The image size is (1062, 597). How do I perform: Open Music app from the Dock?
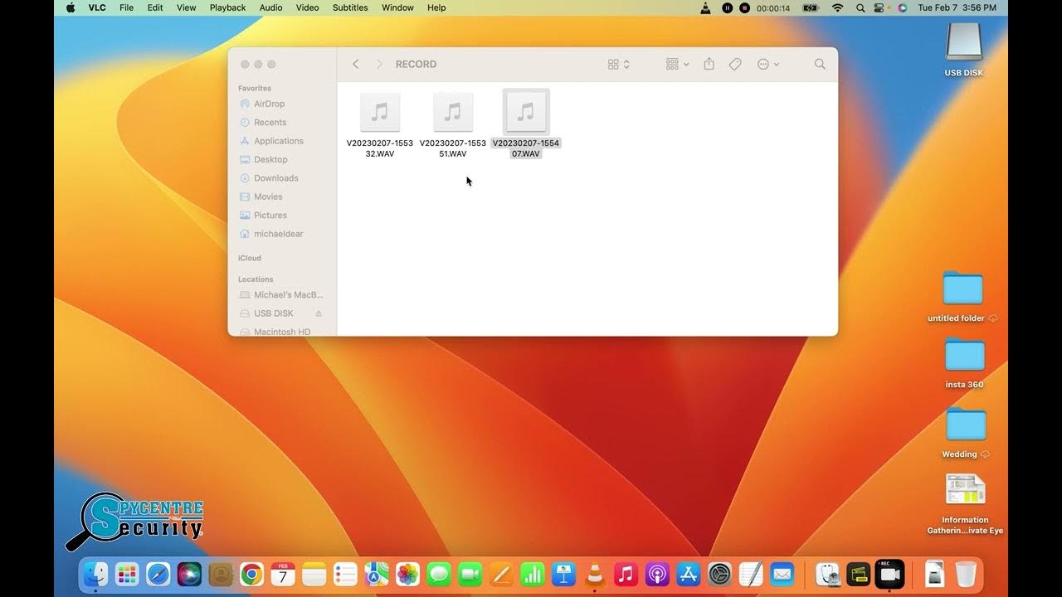pos(626,574)
